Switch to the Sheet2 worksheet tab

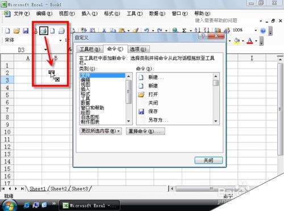59,189
